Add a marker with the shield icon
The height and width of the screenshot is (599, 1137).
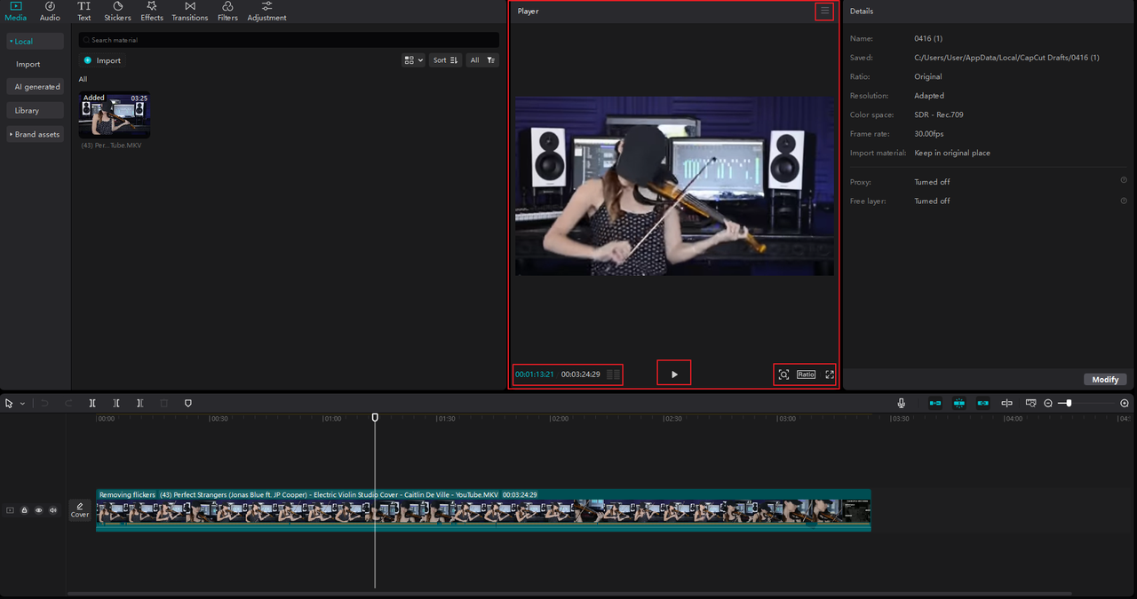[187, 403]
